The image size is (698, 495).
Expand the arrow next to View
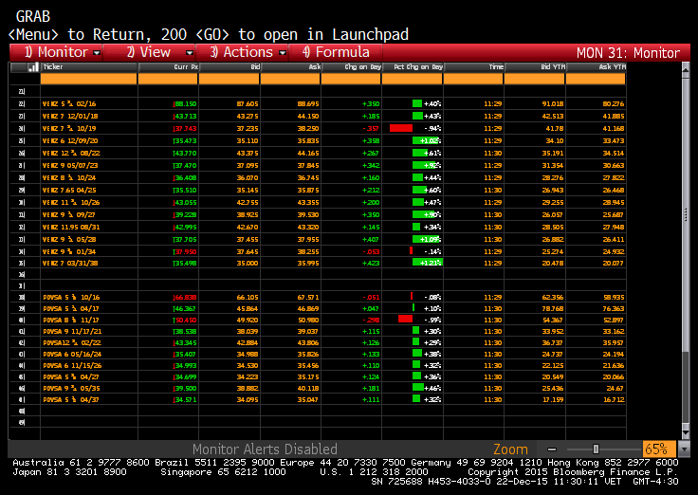pos(190,53)
